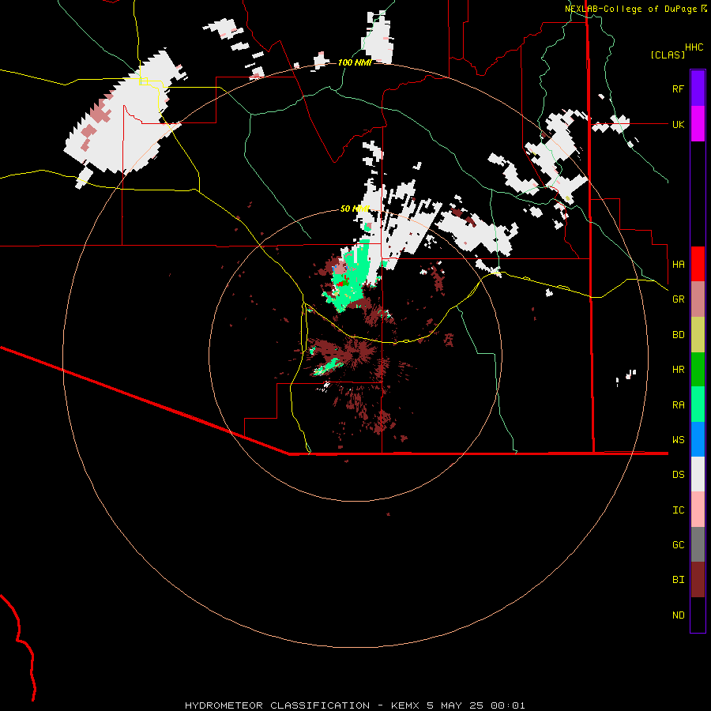This screenshot has height=711, width=711.
Task: Click the BI legend label
Action: [x=678, y=580]
